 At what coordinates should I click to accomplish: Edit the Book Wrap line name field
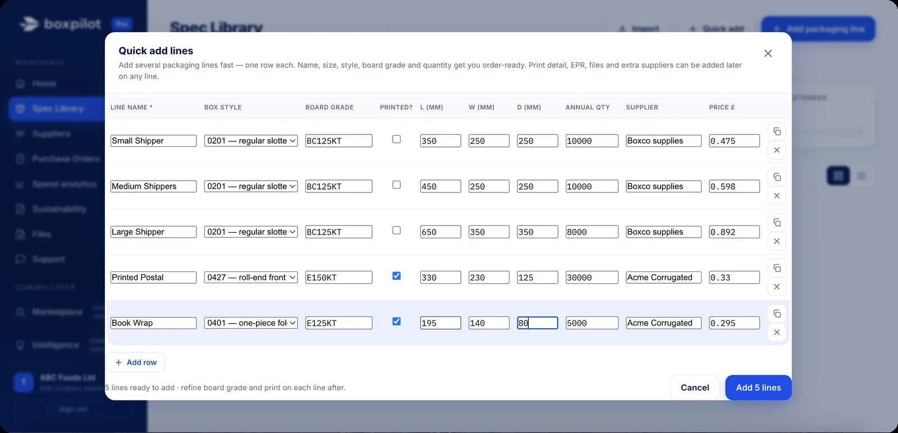point(153,323)
